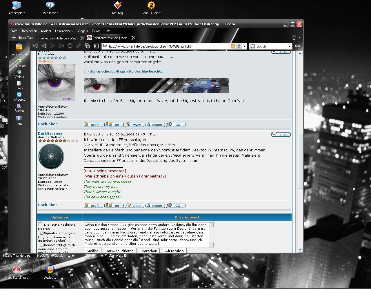
Task: Open the Lesezeichen bookmarks panel
Action: click(x=19, y=49)
